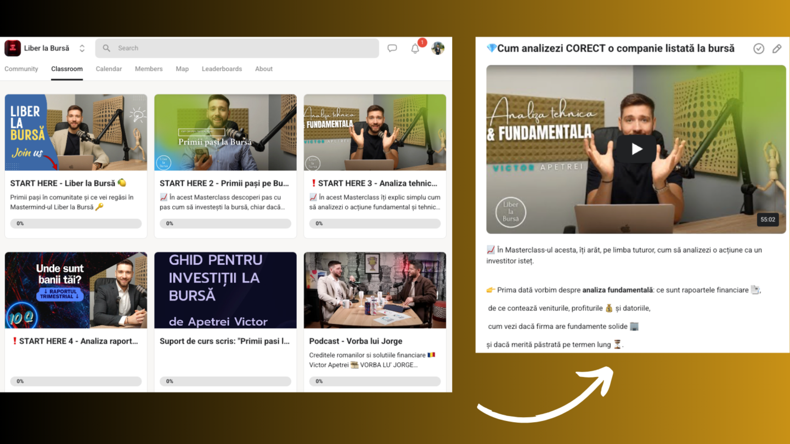This screenshot has height=444, width=790.
Task: Open the profile avatar menu
Action: (438, 48)
